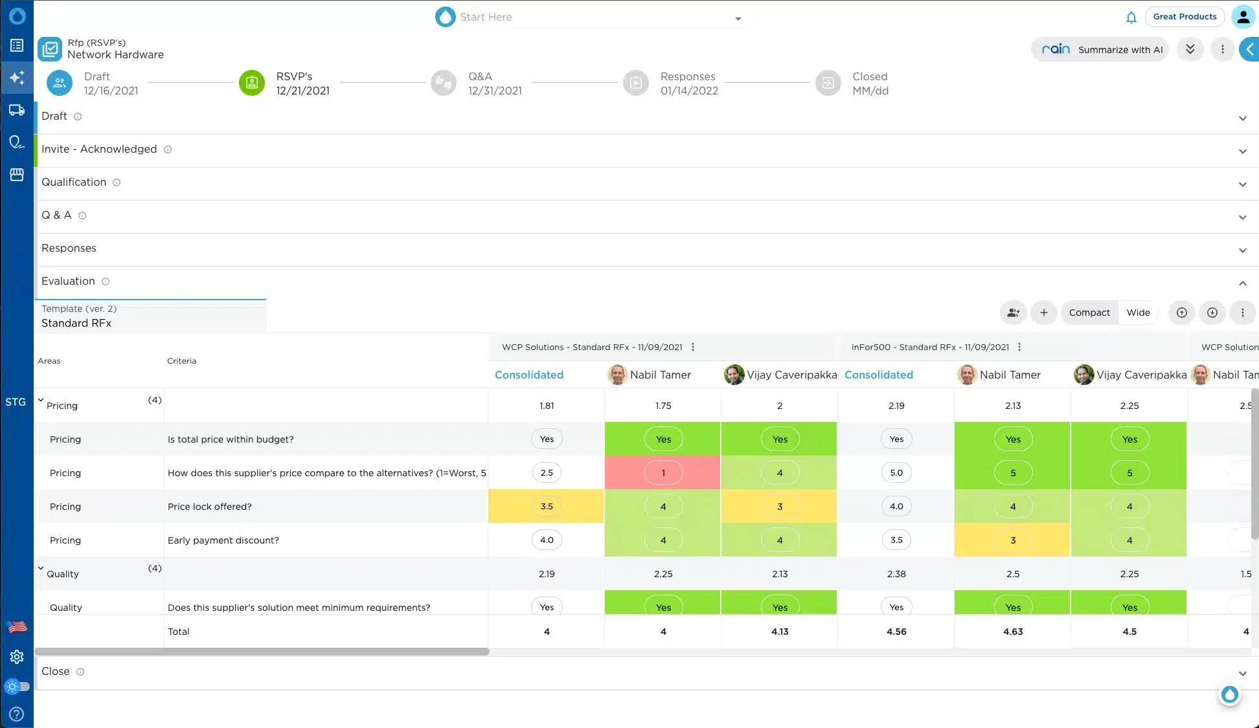Click the blue collapse-panel arrow button
This screenshot has width=1259, height=728.
pyautogui.click(x=1249, y=49)
